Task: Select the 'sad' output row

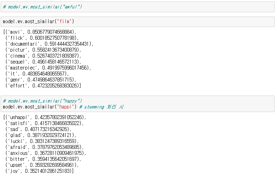Action: pos(38,129)
